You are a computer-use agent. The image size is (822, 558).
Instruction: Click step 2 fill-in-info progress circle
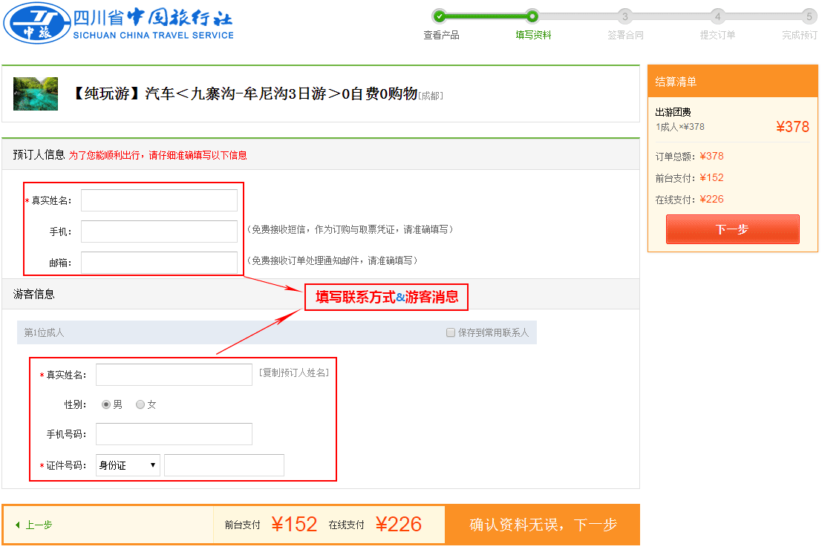(x=532, y=16)
